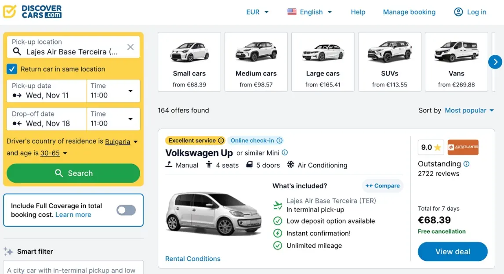This screenshot has height=274, width=504.
Task: Click the Manual transmission icon
Action: tap(169, 165)
